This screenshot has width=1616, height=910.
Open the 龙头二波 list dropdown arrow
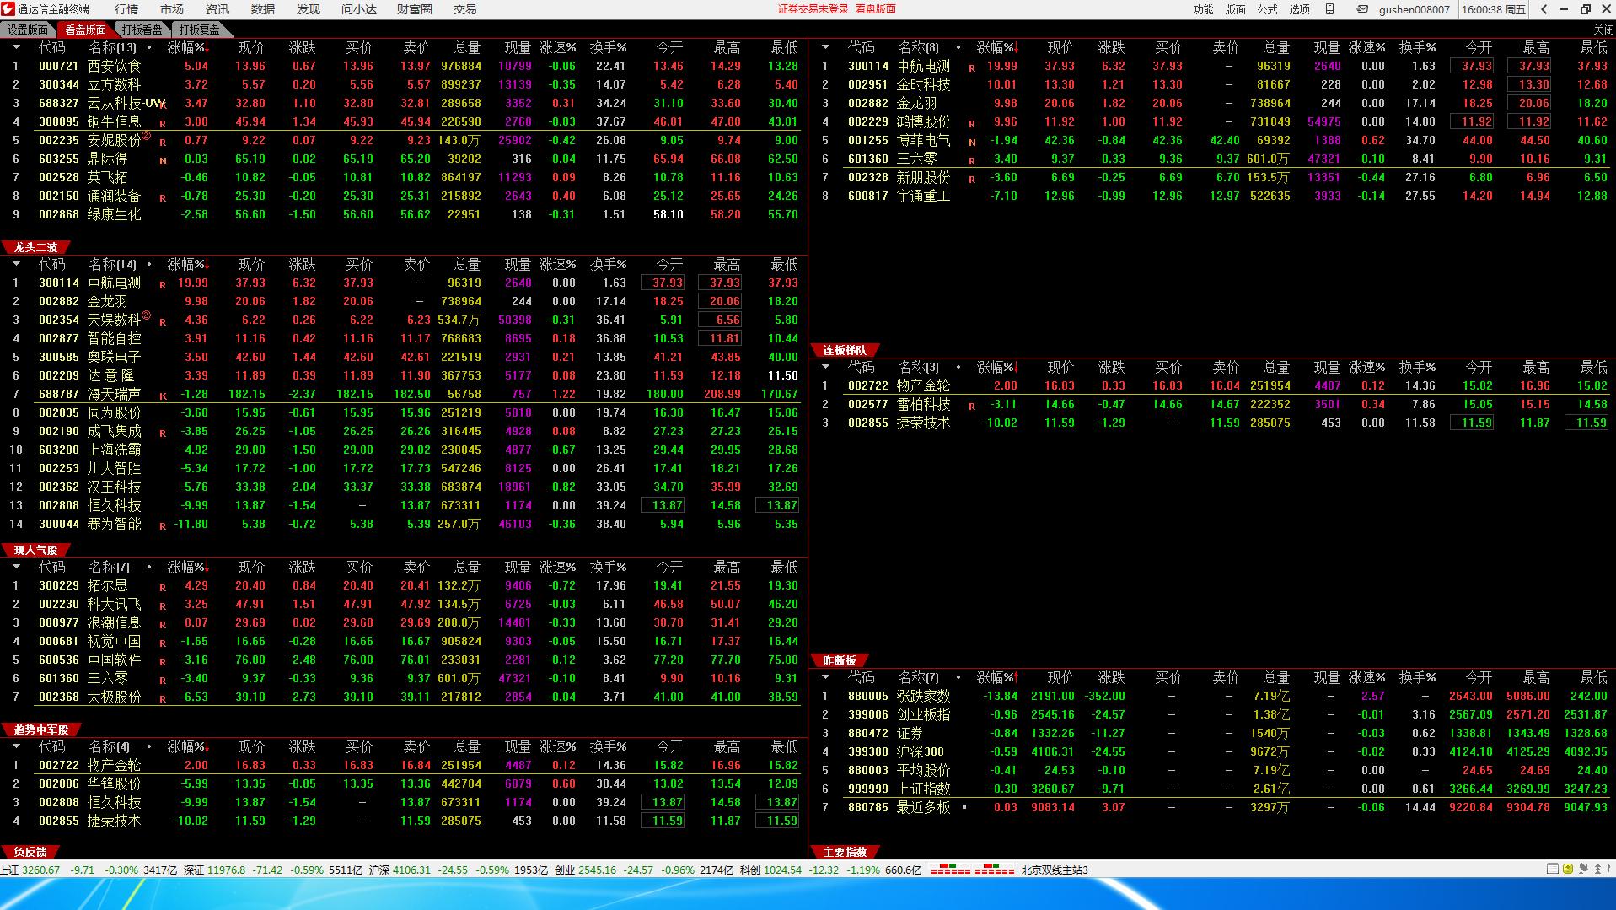[x=16, y=264]
